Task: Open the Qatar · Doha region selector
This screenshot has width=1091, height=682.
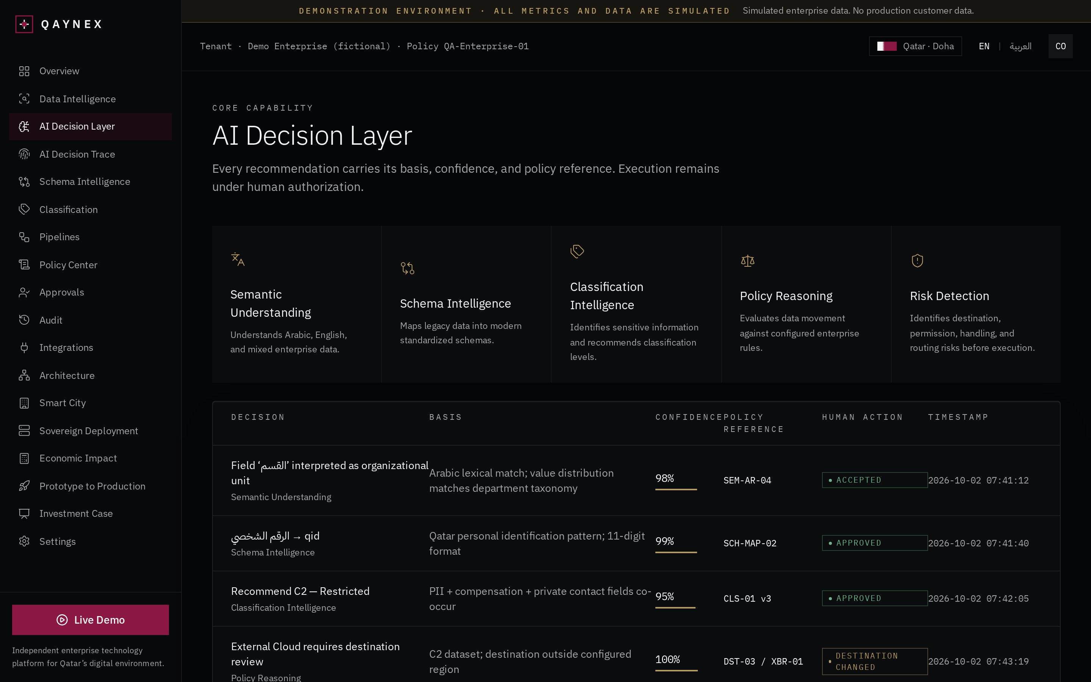Action: pyautogui.click(x=915, y=47)
